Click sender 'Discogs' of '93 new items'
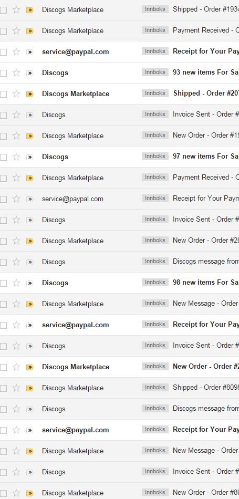Screen dimensions: 239x499 click(55, 73)
